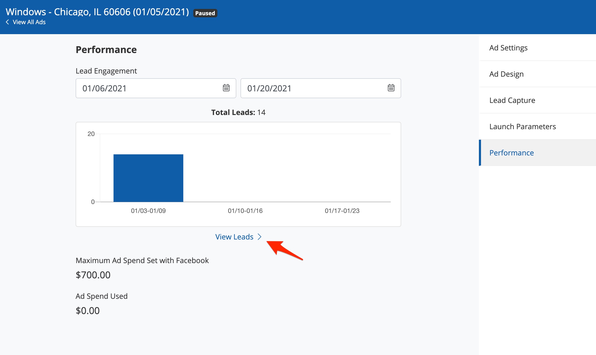Open the View Leads link
This screenshot has width=596, height=355.
pos(234,237)
